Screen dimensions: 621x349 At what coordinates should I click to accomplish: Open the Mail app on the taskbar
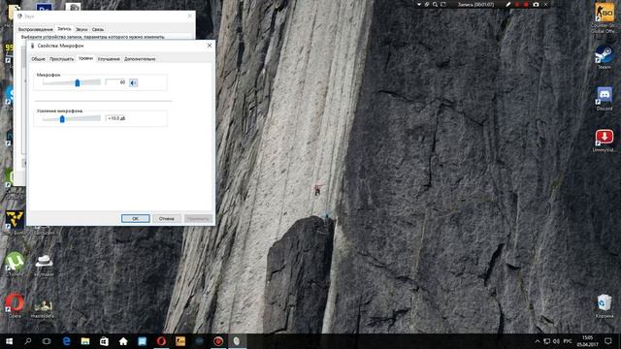coord(143,341)
